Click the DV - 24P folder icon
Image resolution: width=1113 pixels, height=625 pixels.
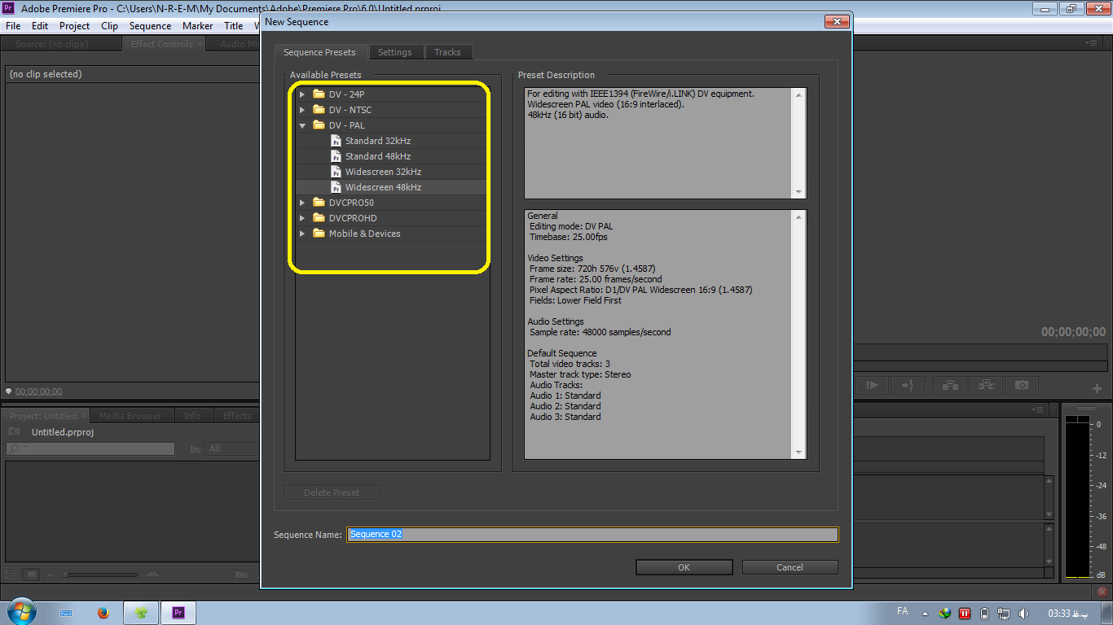(x=319, y=94)
